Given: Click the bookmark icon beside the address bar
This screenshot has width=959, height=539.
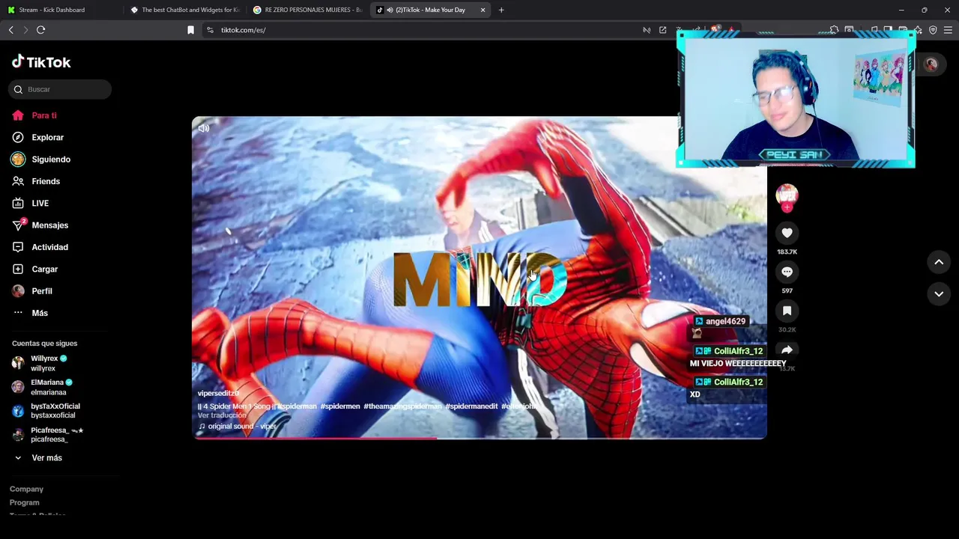Looking at the screenshot, I should pos(190,30).
